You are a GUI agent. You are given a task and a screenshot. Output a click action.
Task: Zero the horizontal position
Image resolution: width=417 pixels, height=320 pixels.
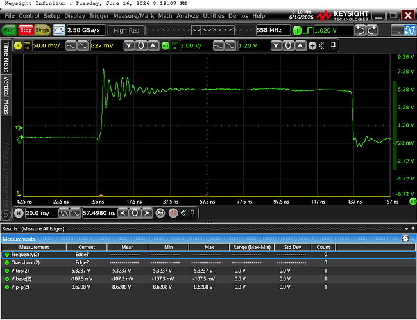[135, 213]
